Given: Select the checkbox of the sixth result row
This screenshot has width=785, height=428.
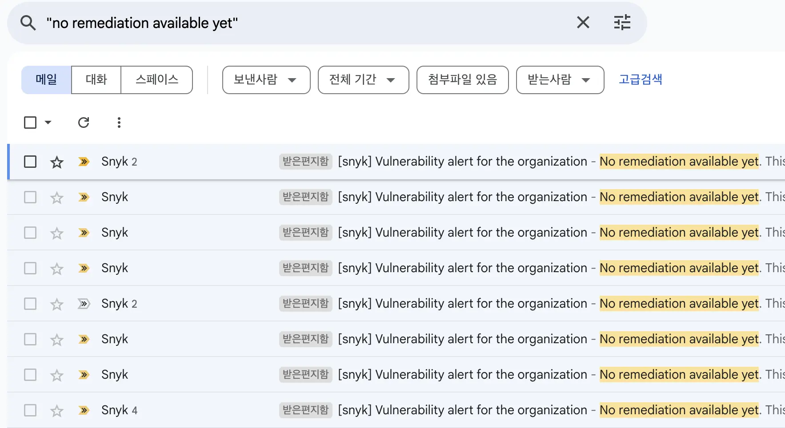Looking at the screenshot, I should 30,339.
